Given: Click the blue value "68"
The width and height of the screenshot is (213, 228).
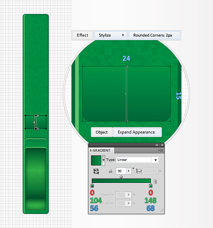Looking at the screenshot, I should pos(151,208).
